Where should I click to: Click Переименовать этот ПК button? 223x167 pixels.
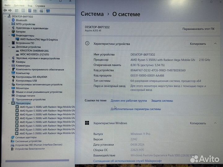(x=198, y=29)
